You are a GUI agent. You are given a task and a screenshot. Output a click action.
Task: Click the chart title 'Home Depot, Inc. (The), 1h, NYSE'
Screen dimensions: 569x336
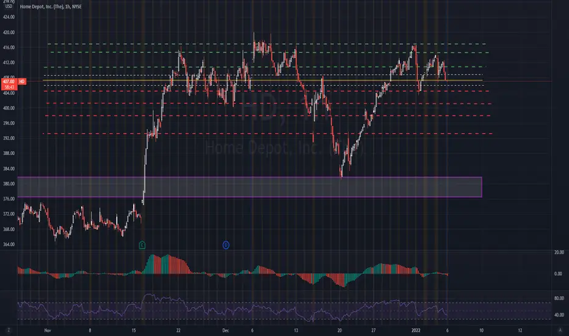51,7
